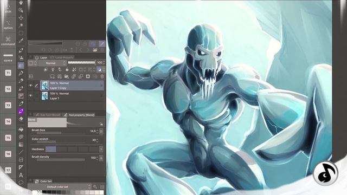Toggle Lock transparent pixels
Image resolution: width=347 pixels, height=195 pixels.
[x=74, y=69]
